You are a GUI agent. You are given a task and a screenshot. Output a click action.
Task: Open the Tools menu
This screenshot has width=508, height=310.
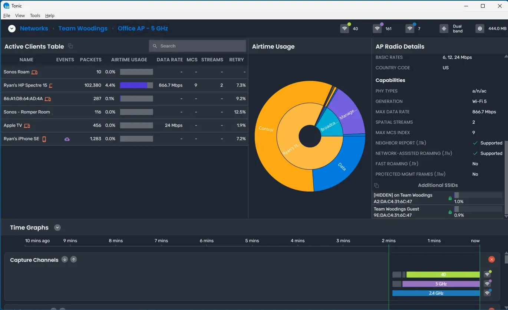tap(35, 15)
